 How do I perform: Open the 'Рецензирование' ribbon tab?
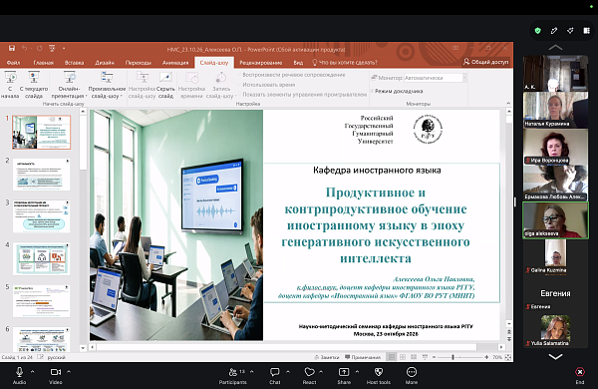(x=261, y=62)
